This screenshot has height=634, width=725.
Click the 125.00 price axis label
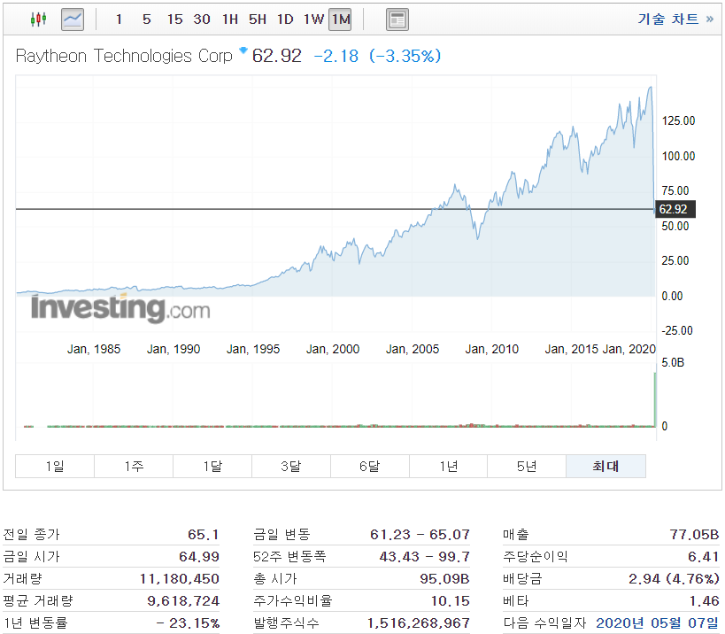point(678,120)
